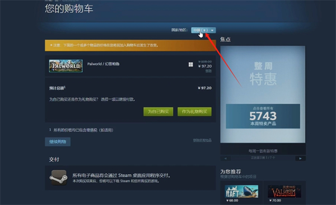Click the Steam logo icon in 交付 section

[58, 178]
